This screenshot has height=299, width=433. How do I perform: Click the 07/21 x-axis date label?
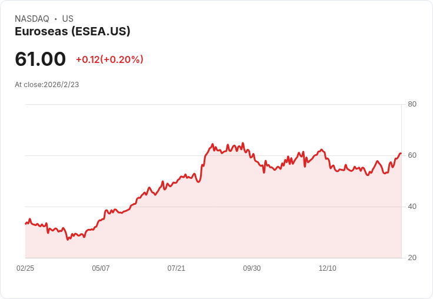click(x=176, y=268)
